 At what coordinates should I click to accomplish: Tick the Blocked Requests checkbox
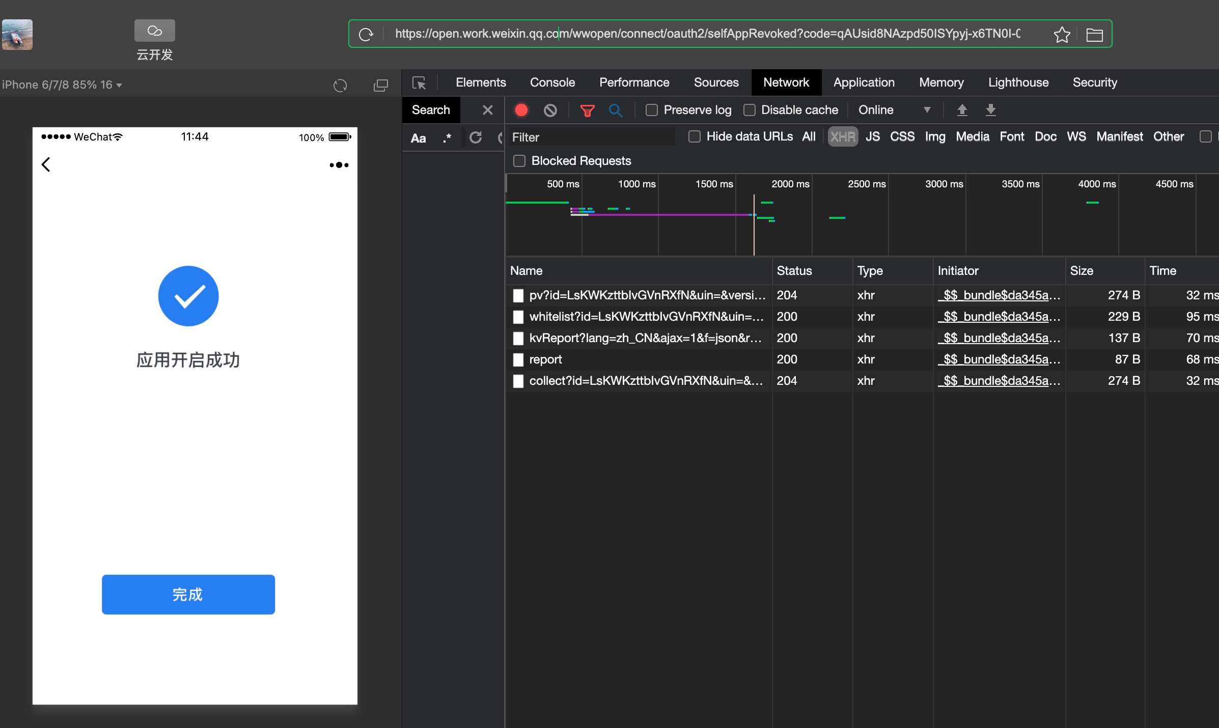click(519, 161)
